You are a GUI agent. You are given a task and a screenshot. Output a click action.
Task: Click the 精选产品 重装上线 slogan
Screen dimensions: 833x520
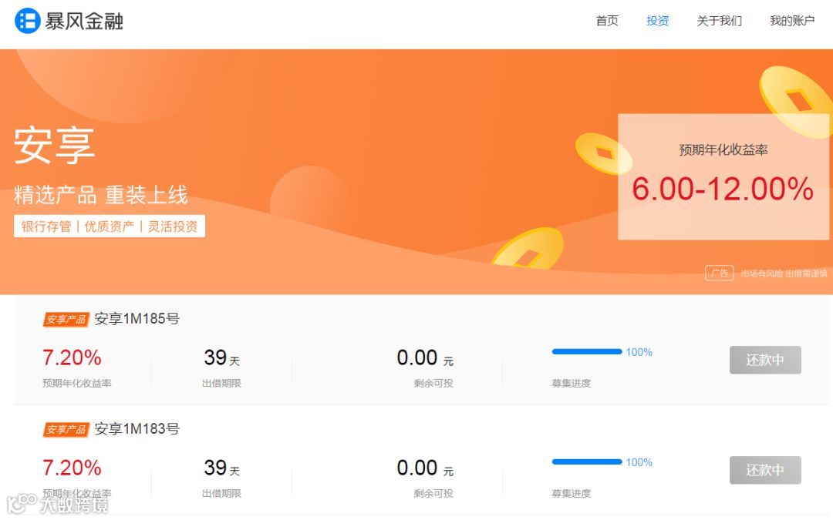click(x=101, y=195)
